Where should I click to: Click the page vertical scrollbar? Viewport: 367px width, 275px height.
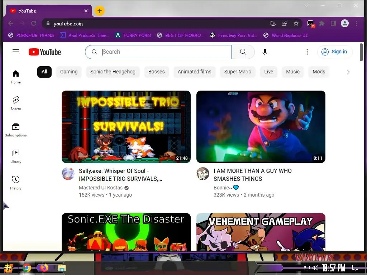[x=361, y=52]
